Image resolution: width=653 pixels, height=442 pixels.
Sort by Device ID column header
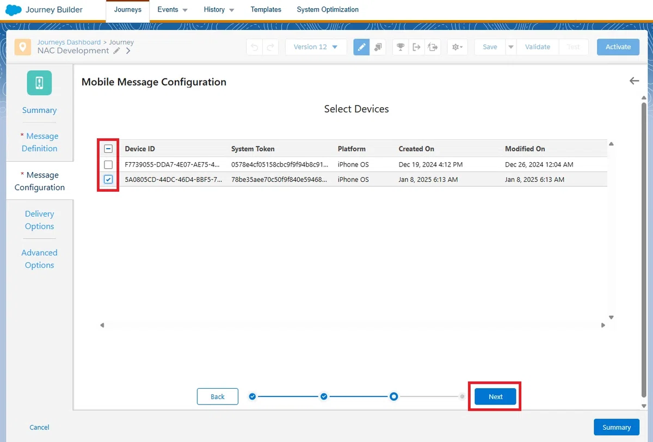(140, 149)
